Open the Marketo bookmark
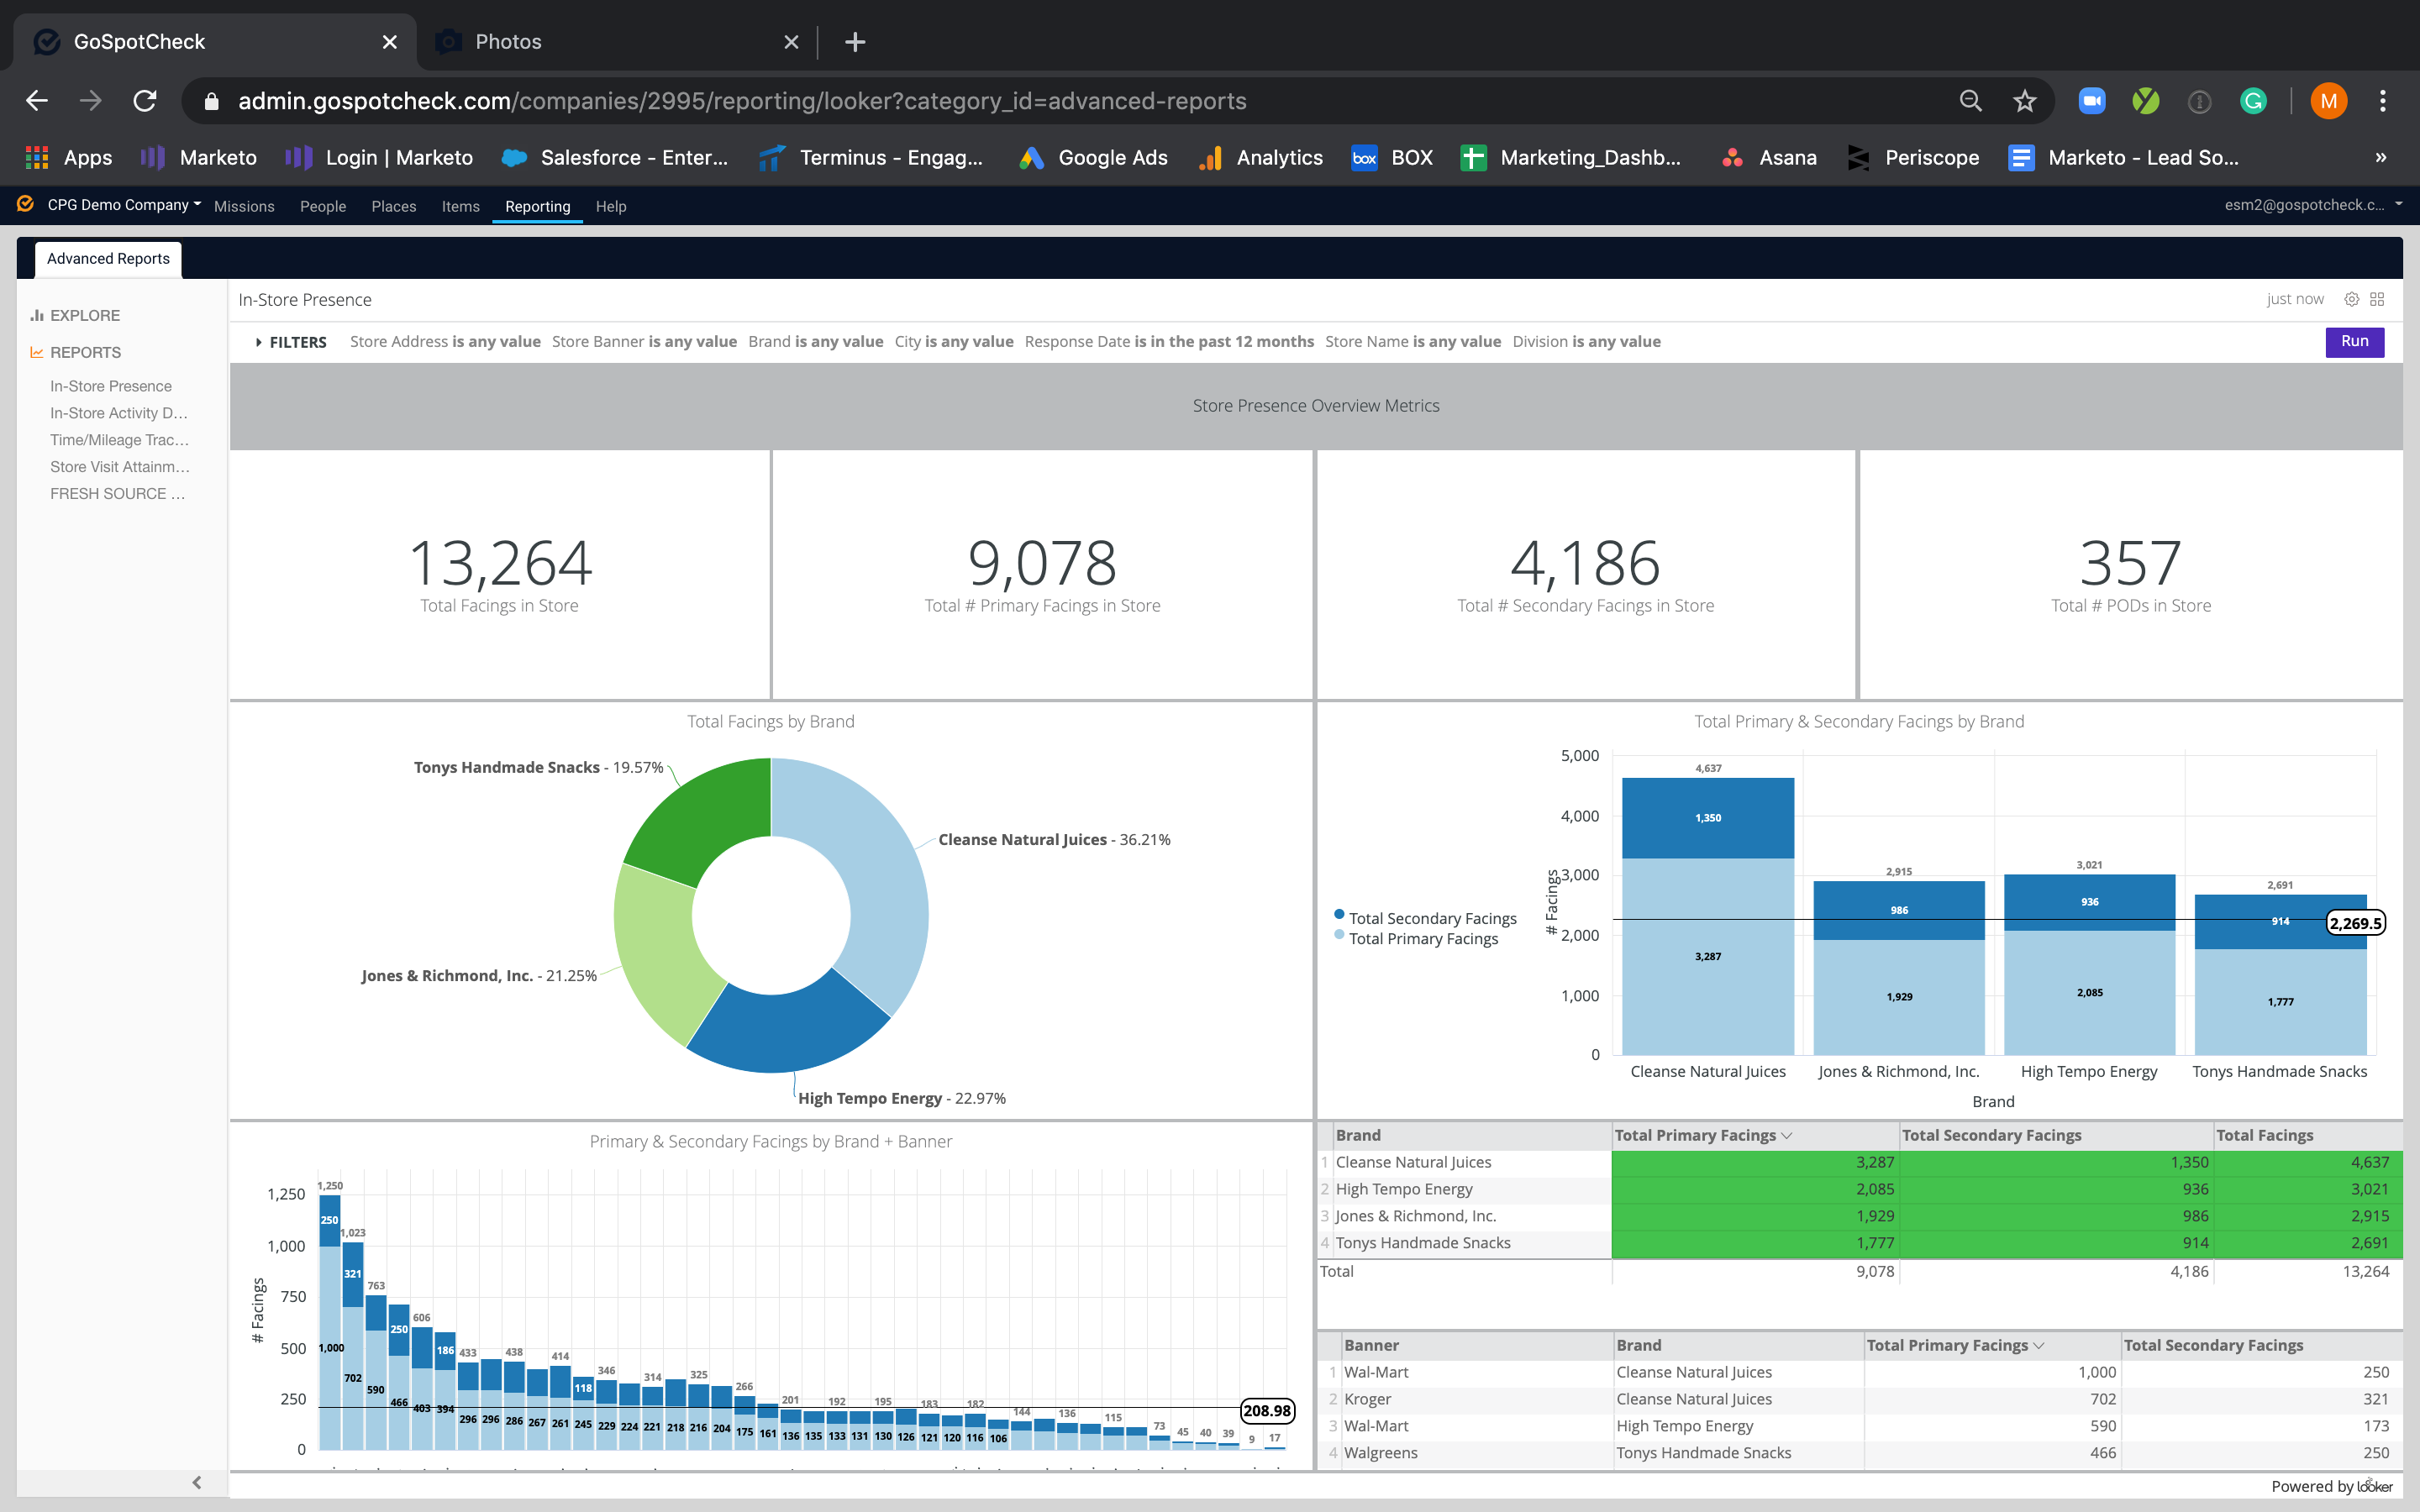The height and width of the screenshot is (1512, 2420). point(199,157)
